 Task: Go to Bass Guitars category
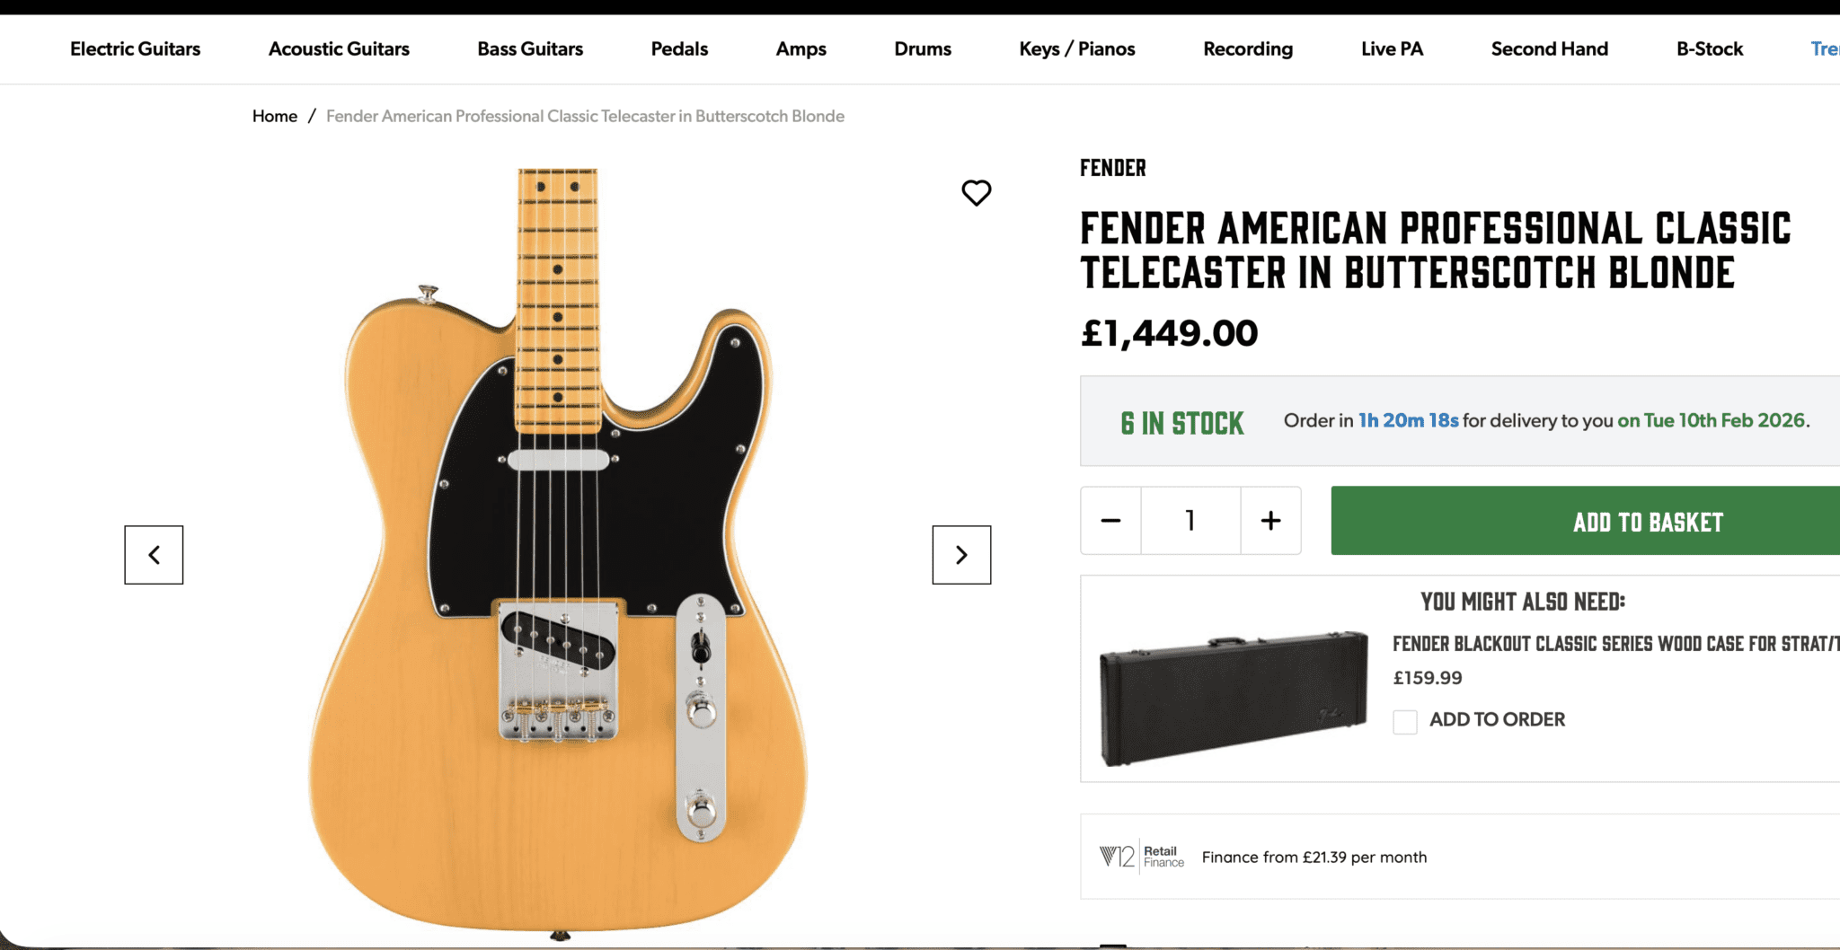[530, 49]
